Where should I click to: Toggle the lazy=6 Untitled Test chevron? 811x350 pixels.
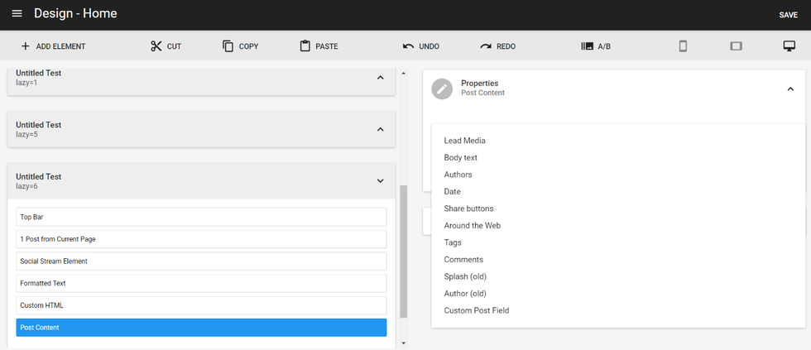pos(380,181)
